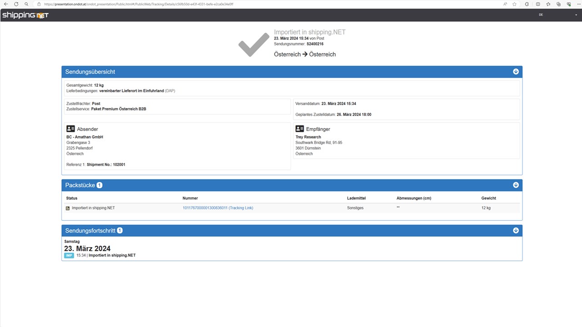582x327 pixels.
Task: Click the language dropdown caret arrow
Action: (576, 15)
